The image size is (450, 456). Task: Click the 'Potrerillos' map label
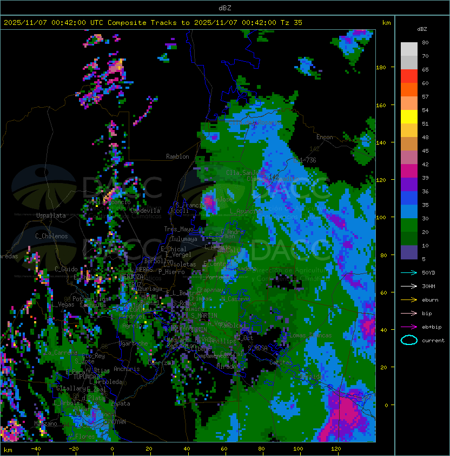coord(90,298)
